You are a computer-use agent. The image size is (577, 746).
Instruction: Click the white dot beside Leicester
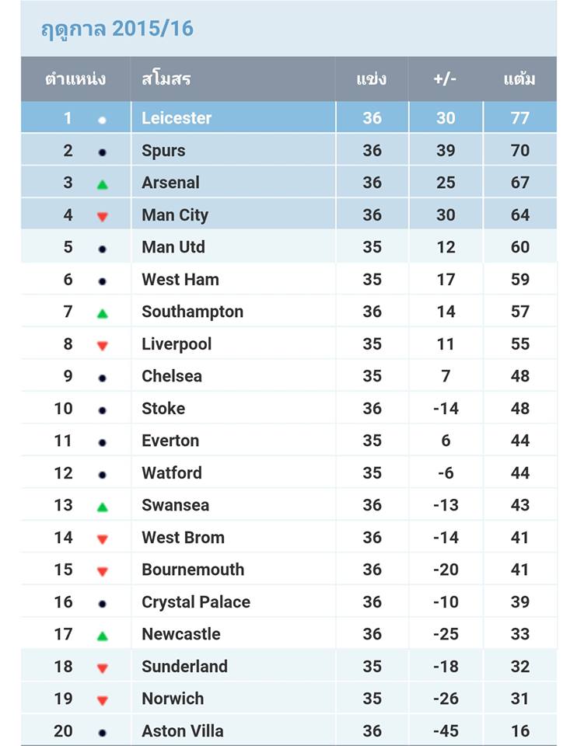point(102,120)
